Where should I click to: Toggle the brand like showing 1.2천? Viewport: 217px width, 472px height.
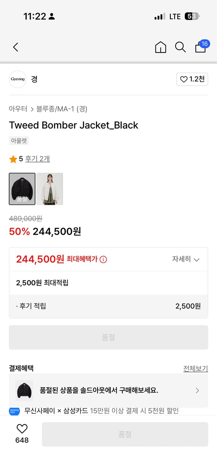[192, 79]
